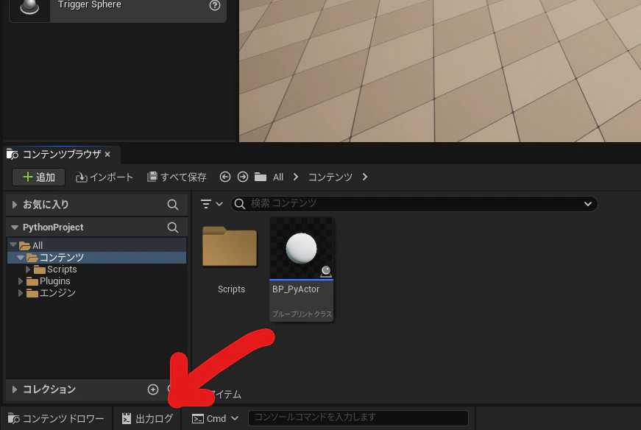Image resolution: width=641 pixels, height=430 pixels.
Task: Open the chevron after the コンテンツ breadcrumb
Action: (x=364, y=177)
